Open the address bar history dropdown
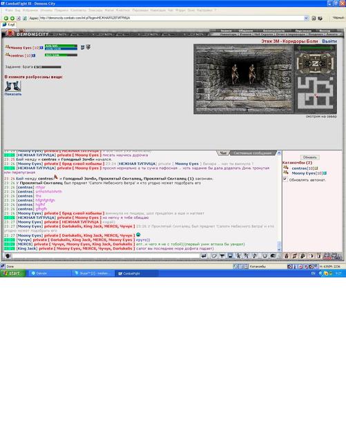This screenshot has width=346, height=442. point(306,18)
